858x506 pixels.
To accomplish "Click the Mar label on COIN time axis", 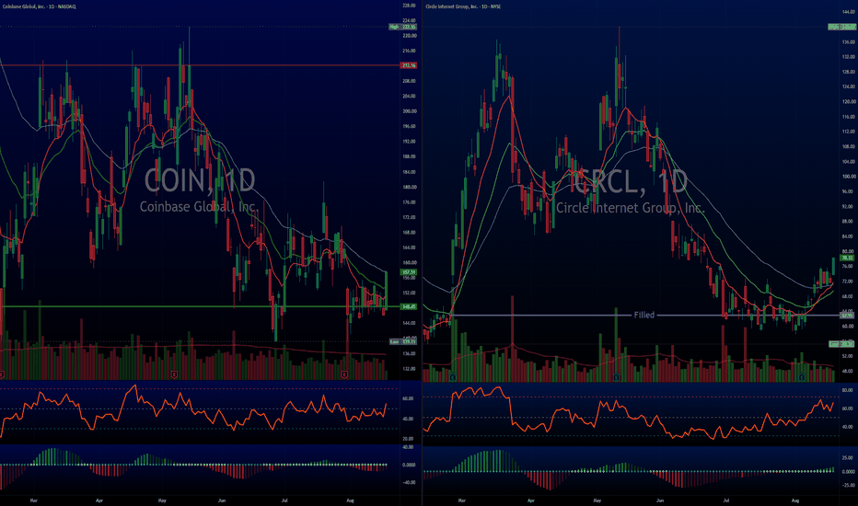I will (x=34, y=500).
